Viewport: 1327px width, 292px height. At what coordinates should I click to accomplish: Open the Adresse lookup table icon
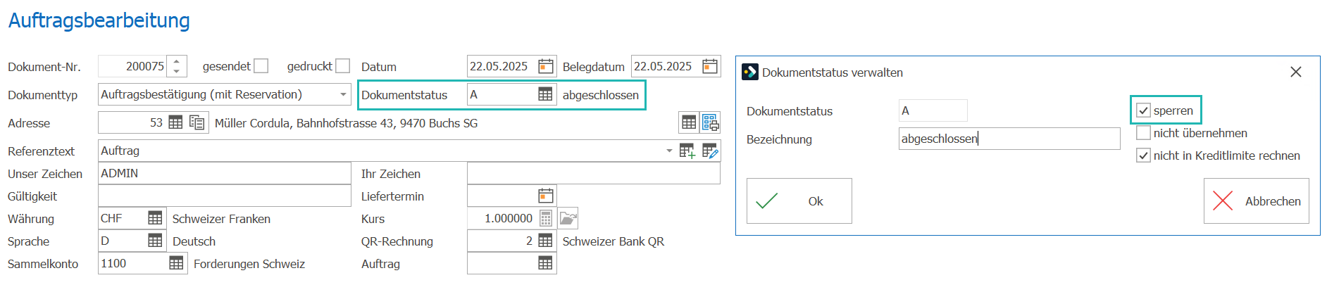(175, 122)
